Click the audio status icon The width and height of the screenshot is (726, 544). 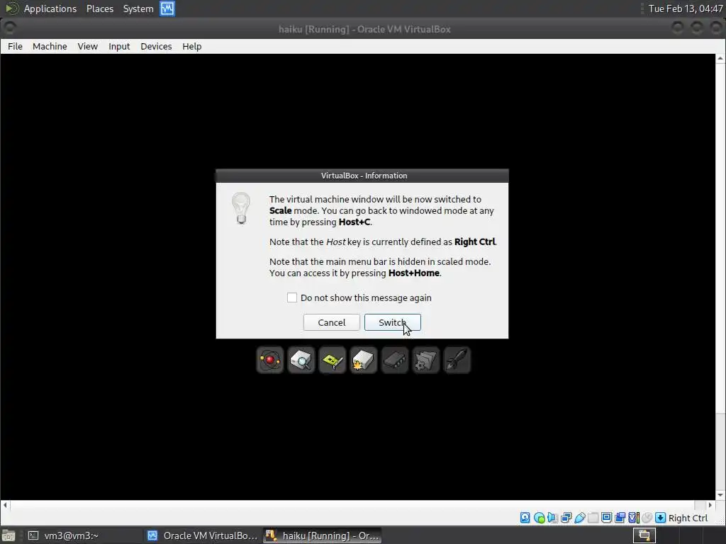pyautogui.click(x=552, y=518)
